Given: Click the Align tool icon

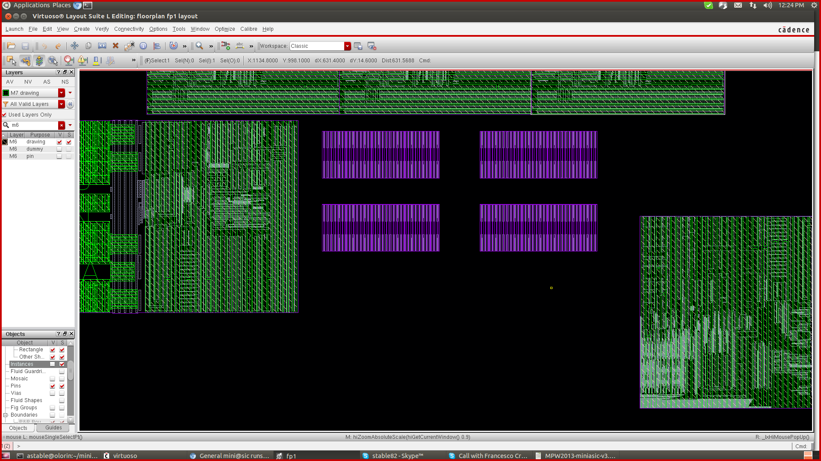Looking at the screenshot, I should coord(157,46).
